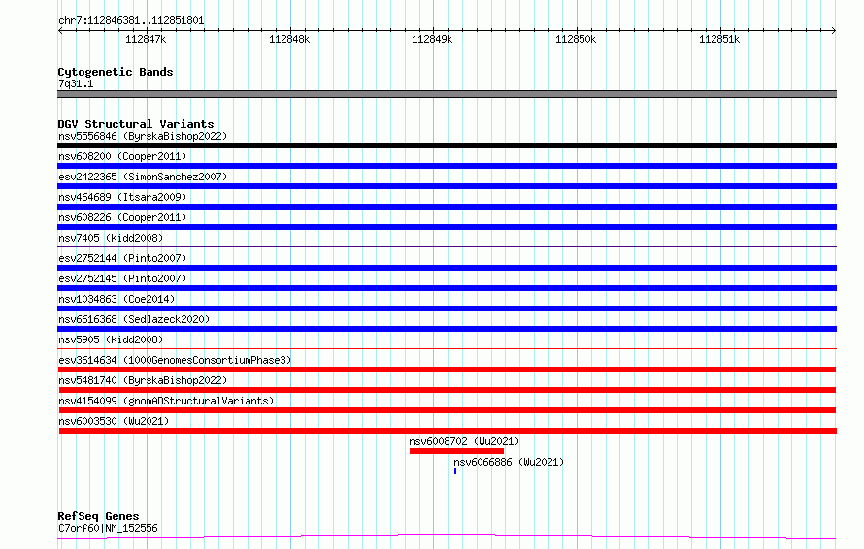Select esv2752144 (Pinto2007) label
Viewport: 864px width, 549px height.
tap(122, 258)
